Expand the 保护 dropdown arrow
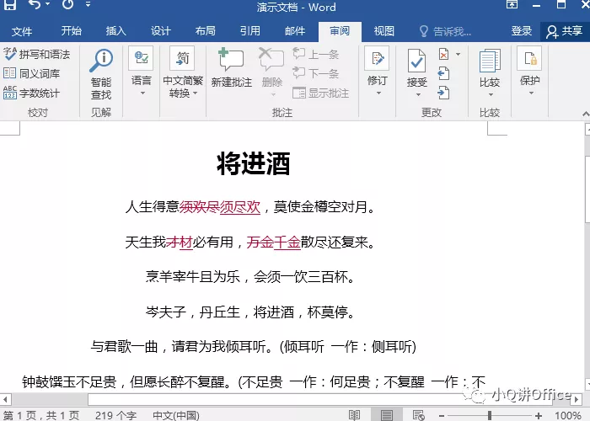590x421 pixels. [x=531, y=93]
